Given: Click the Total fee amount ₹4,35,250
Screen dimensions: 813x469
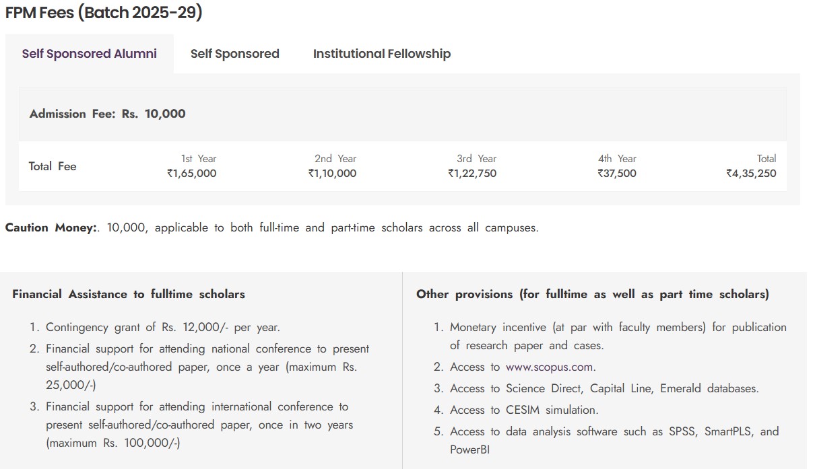Looking at the screenshot, I should (751, 173).
